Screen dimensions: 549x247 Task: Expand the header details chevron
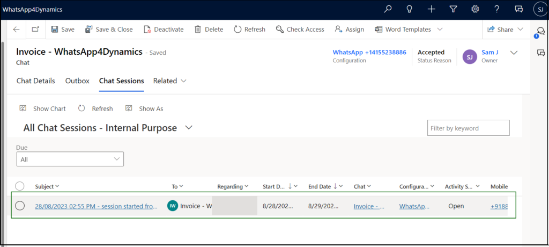pos(514,53)
